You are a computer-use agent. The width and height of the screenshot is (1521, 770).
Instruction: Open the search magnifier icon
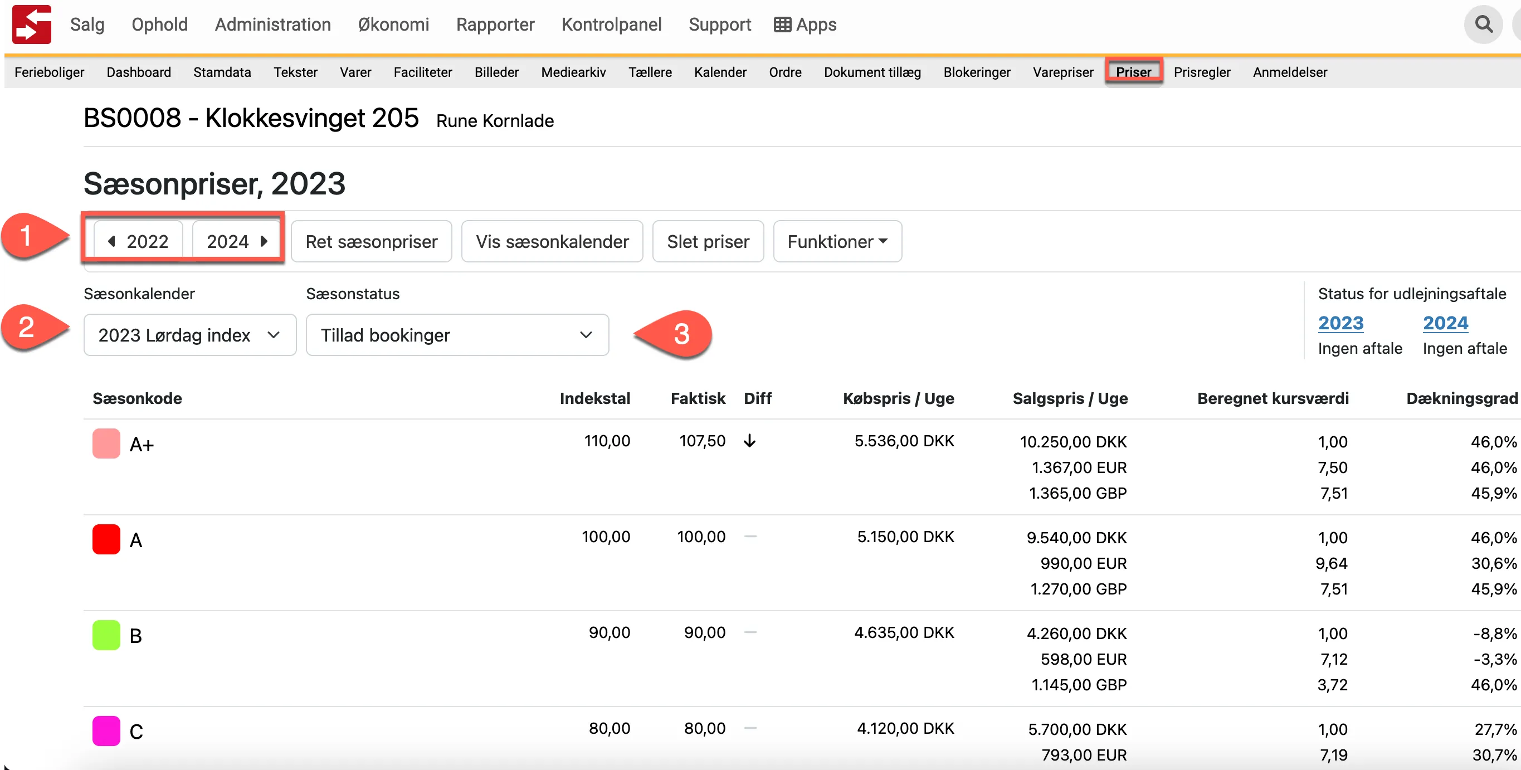(x=1483, y=24)
